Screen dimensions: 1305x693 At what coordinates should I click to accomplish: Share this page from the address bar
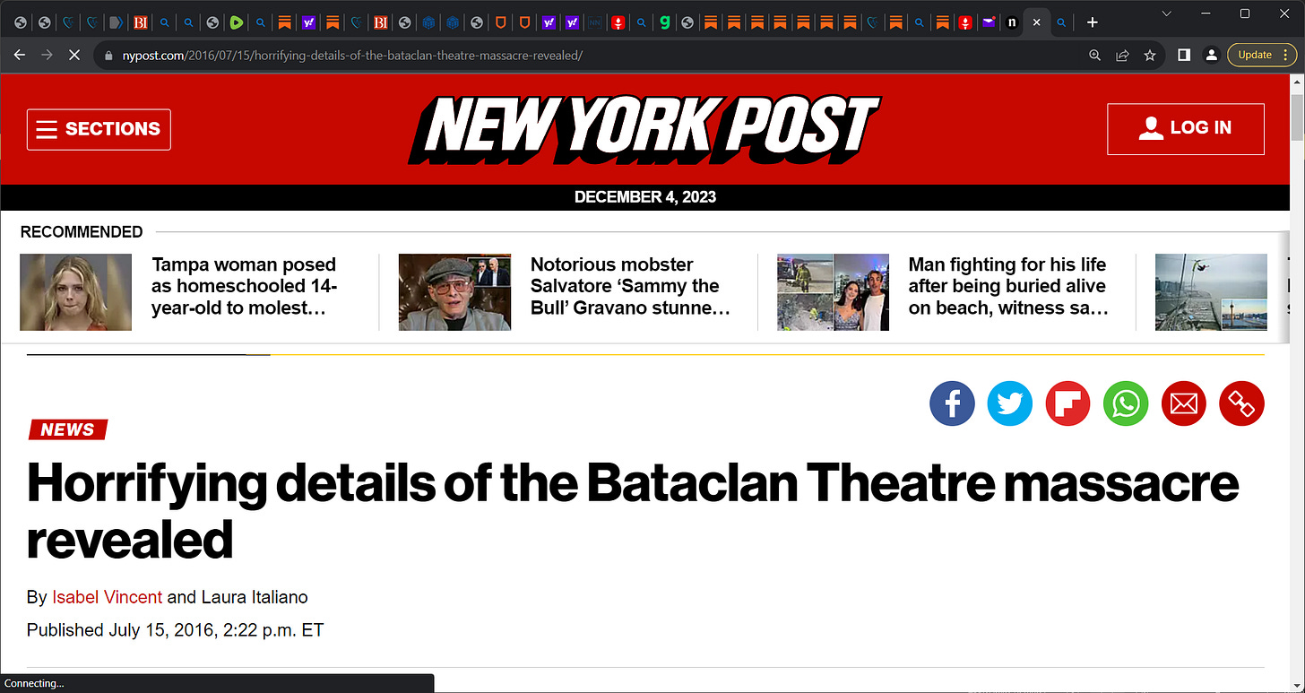[x=1122, y=55]
